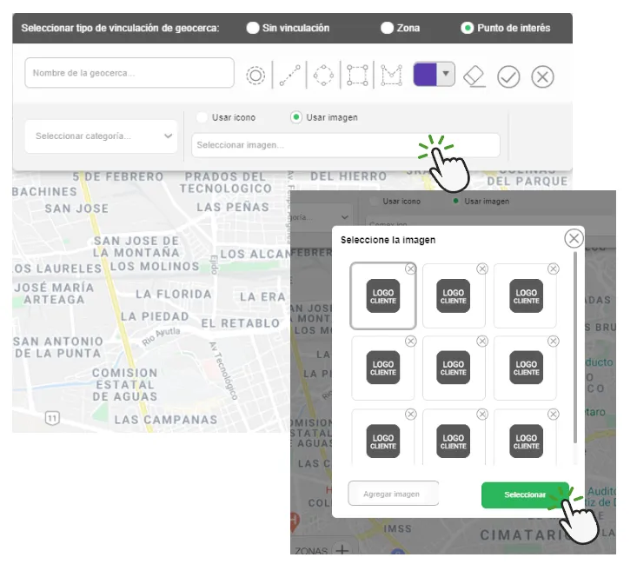Delete the left logo in the second row
Screen dimensions: 637x564
[x=411, y=341]
